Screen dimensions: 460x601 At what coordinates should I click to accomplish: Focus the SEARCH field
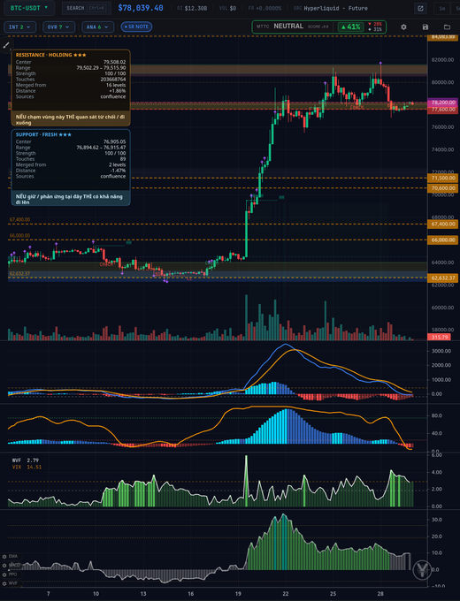tap(87, 8)
